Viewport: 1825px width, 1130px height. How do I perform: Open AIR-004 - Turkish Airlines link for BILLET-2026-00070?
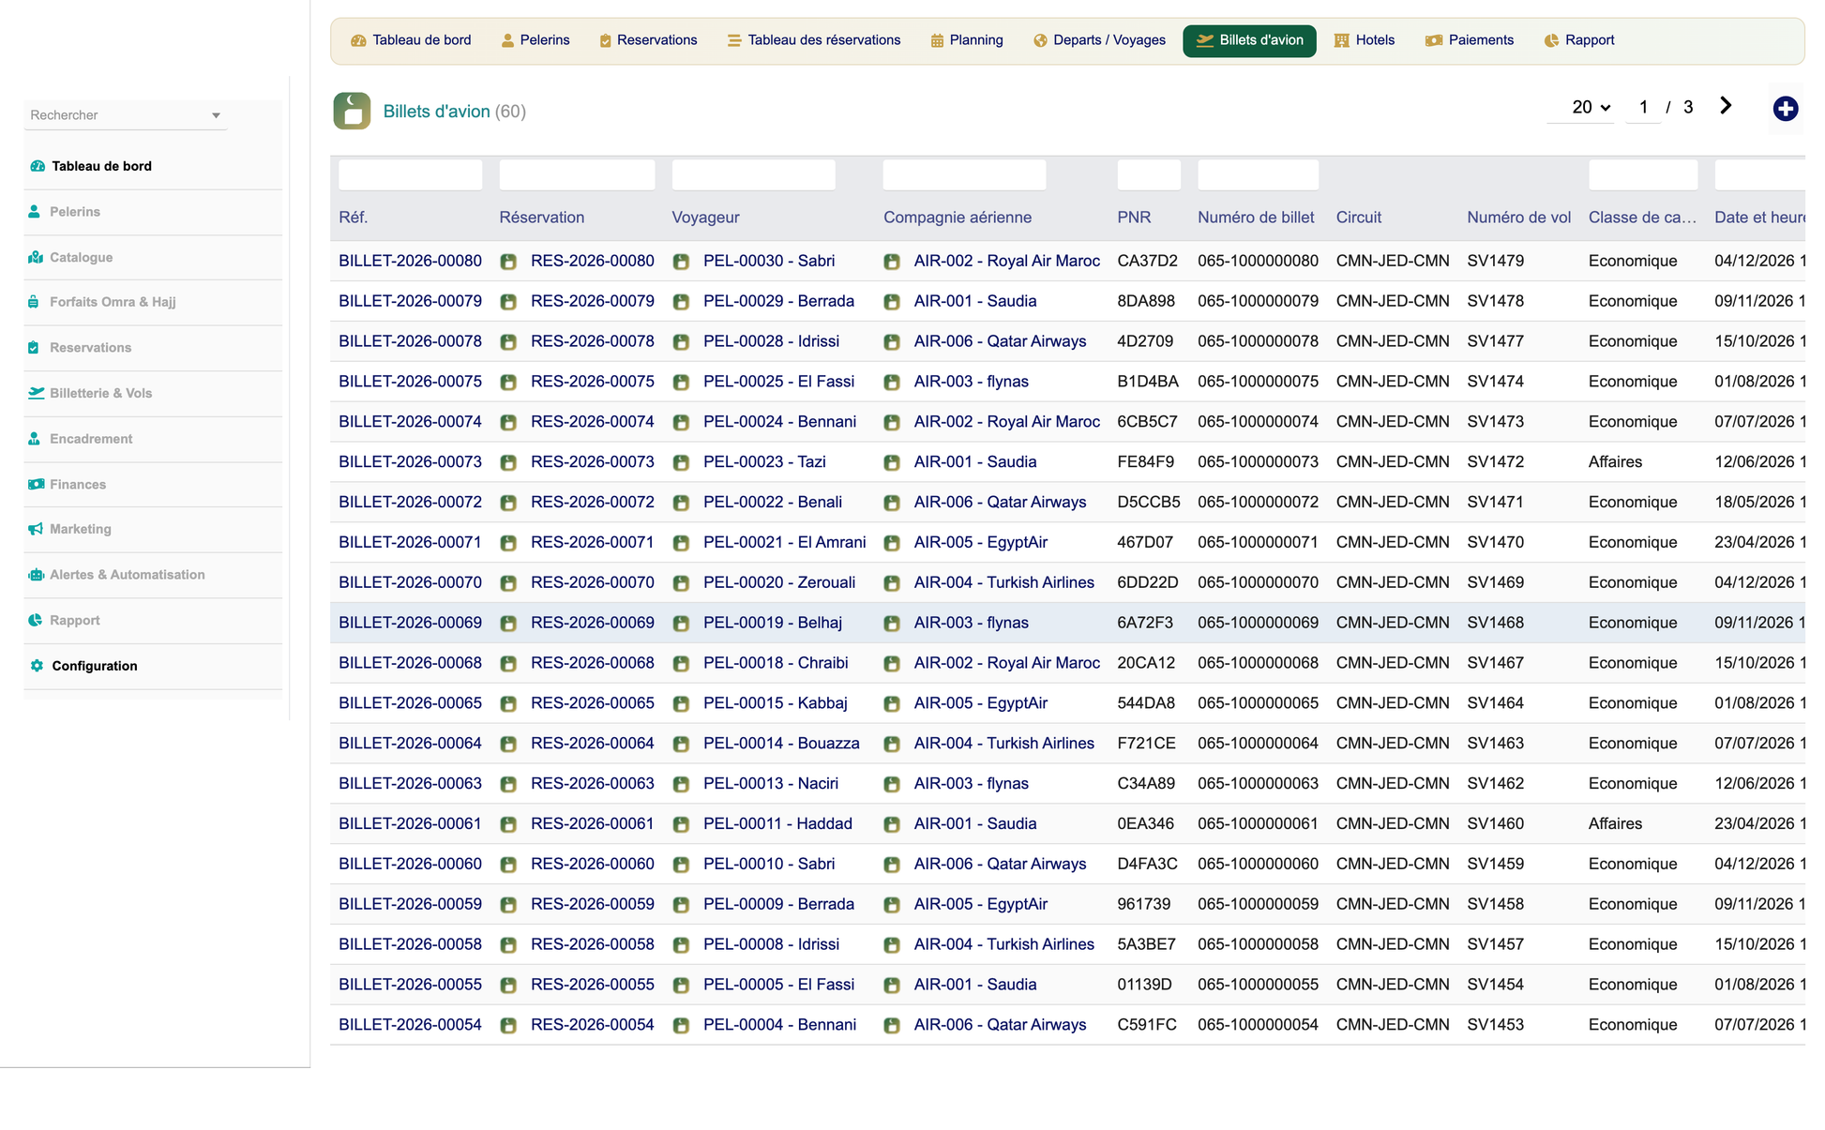pyautogui.click(x=1003, y=582)
